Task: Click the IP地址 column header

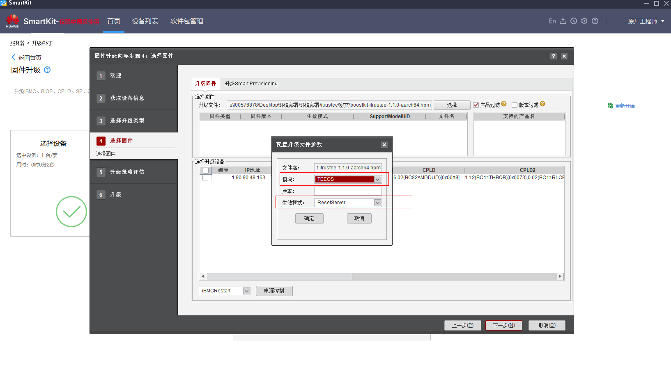Action: click(x=253, y=170)
